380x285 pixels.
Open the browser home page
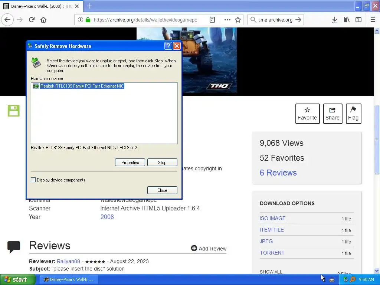(43, 20)
